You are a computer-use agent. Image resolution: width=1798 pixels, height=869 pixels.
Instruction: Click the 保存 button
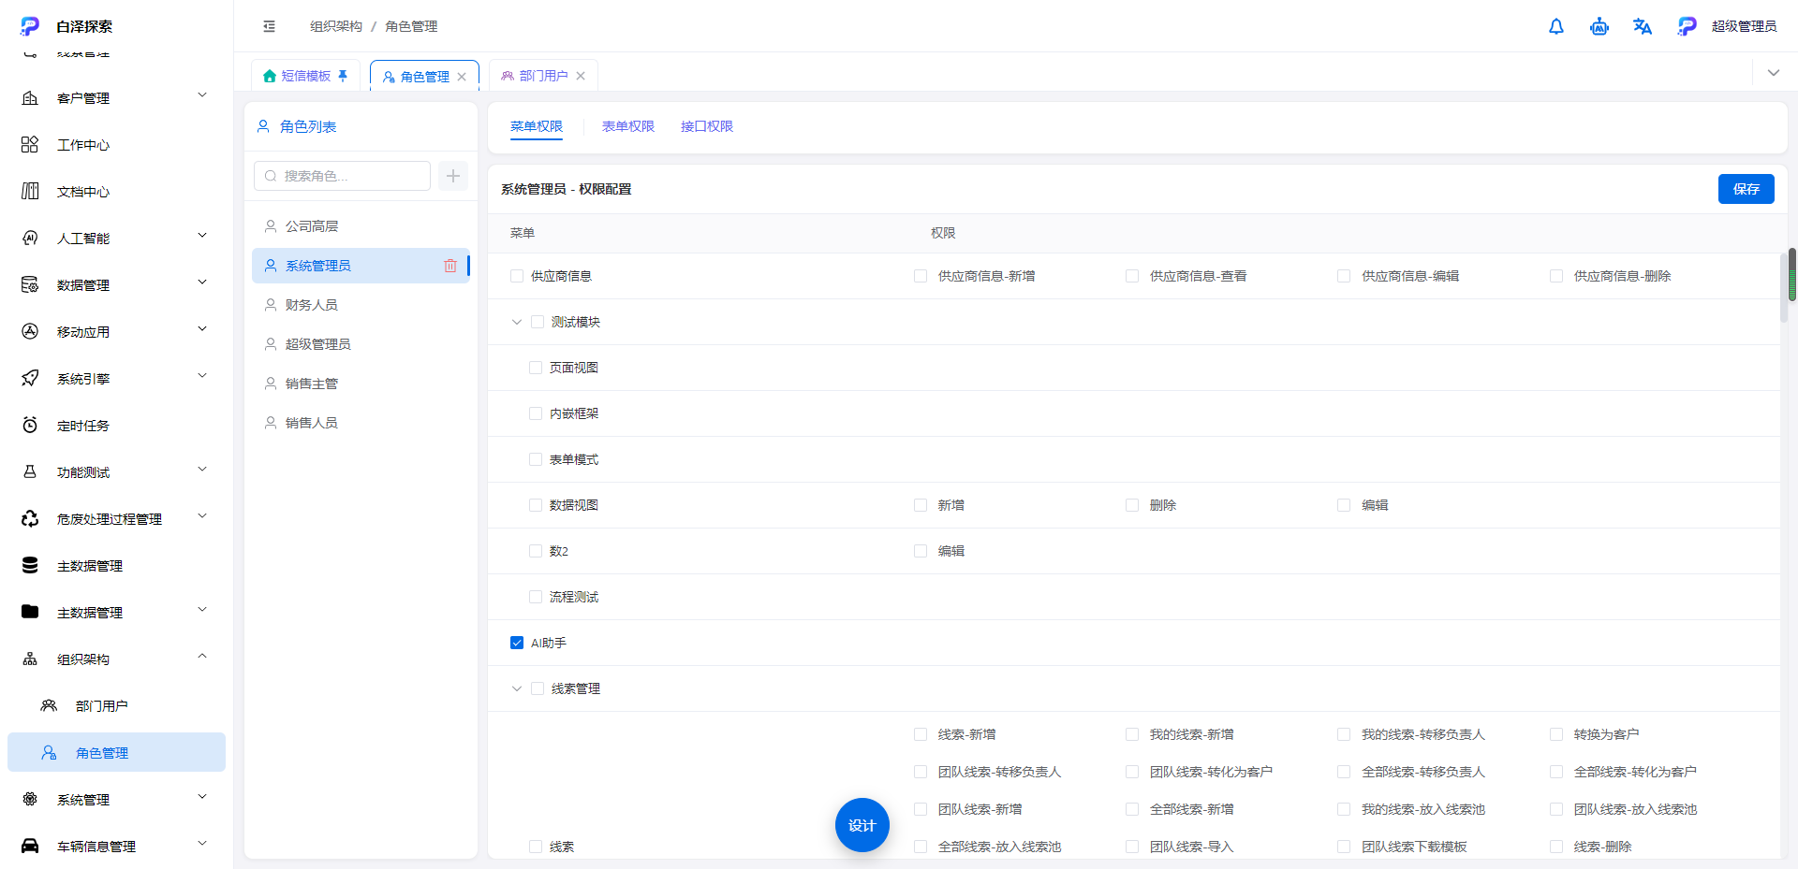[x=1746, y=189]
